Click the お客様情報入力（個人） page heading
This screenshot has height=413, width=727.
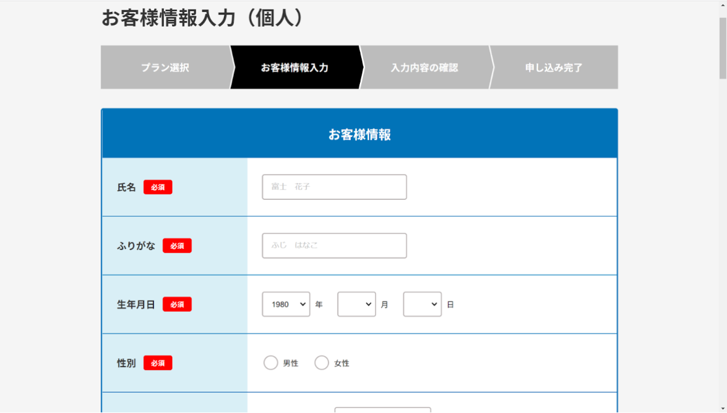[x=202, y=18]
